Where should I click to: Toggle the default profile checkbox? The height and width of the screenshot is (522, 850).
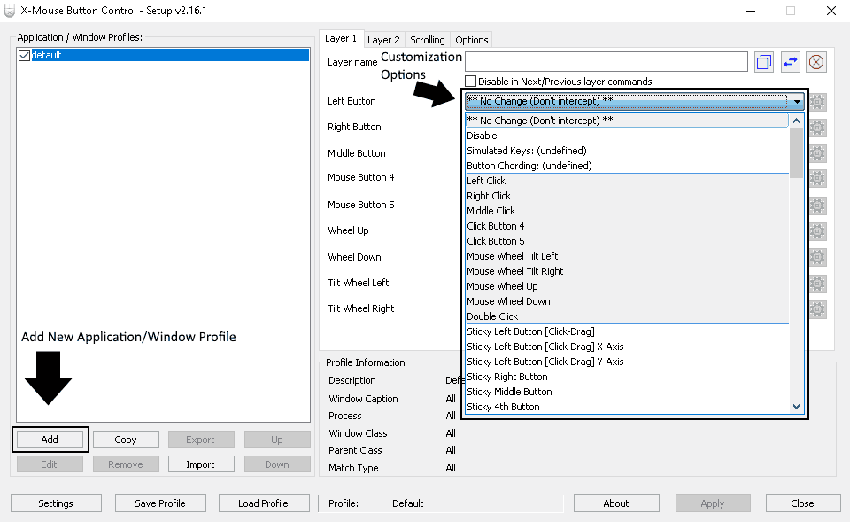[24, 55]
